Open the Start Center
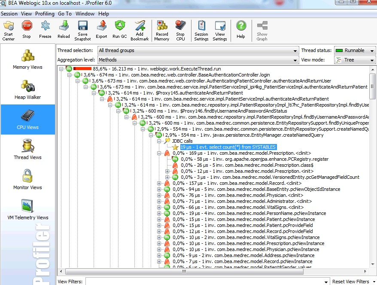Image resolution: width=377 pixels, height=285 pixels. tap(9, 31)
